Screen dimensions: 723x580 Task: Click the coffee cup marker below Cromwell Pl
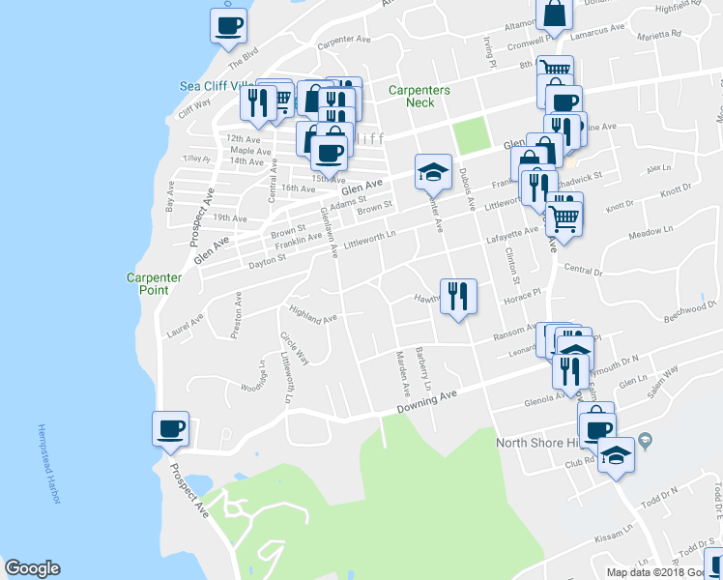pyautogui.click(x=564, y=101)
